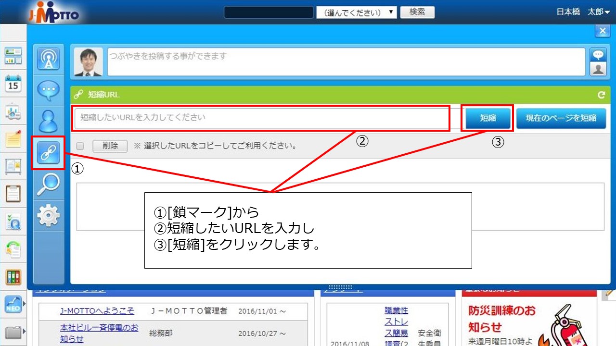The image size is (616, 346).
Task: Click the 短縮 button
Action: [488, 118]
